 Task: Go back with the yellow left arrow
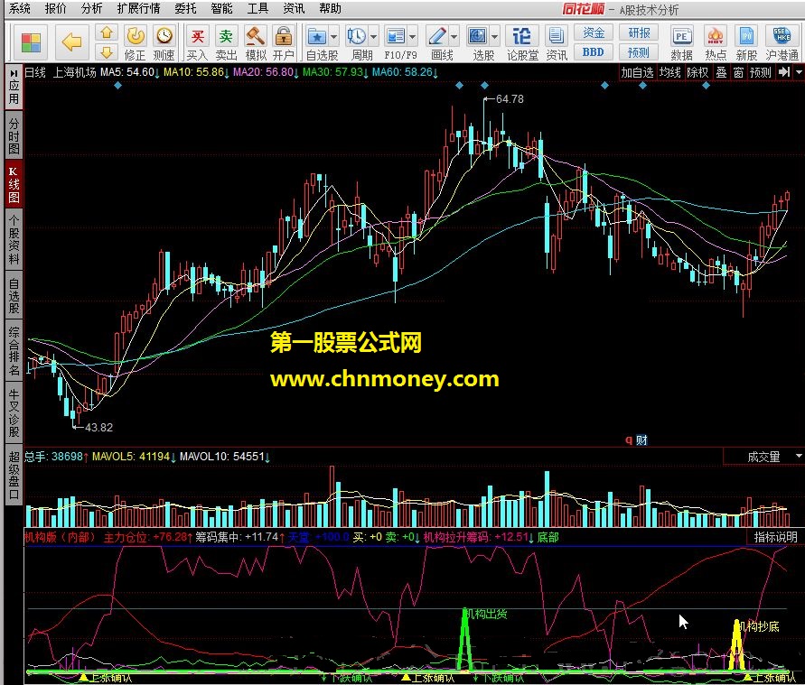pos(71,42)
